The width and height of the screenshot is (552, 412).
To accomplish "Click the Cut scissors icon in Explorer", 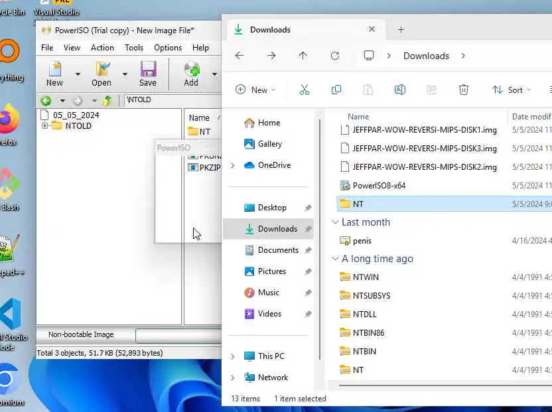I will 305,90.
